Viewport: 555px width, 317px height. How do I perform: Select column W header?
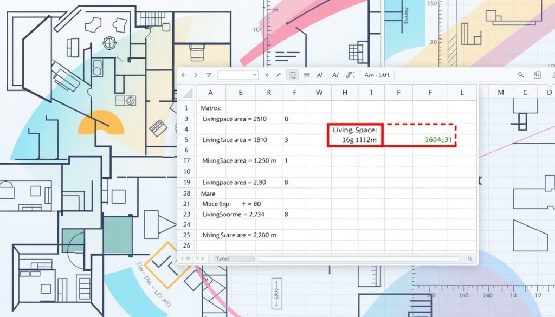(319, 93)
